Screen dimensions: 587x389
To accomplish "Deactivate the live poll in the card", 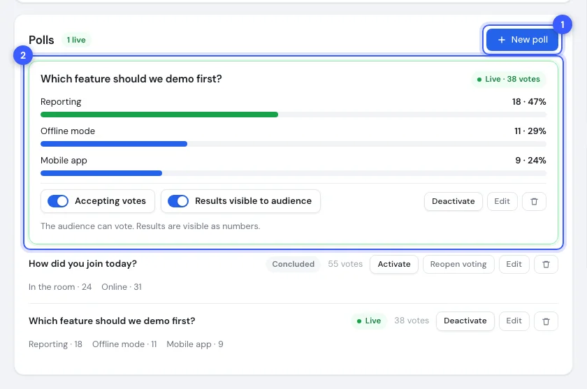I will coord(454,201).
